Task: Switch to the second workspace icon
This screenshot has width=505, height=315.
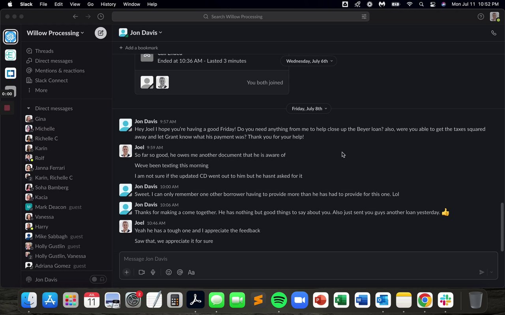Action: 11,55
